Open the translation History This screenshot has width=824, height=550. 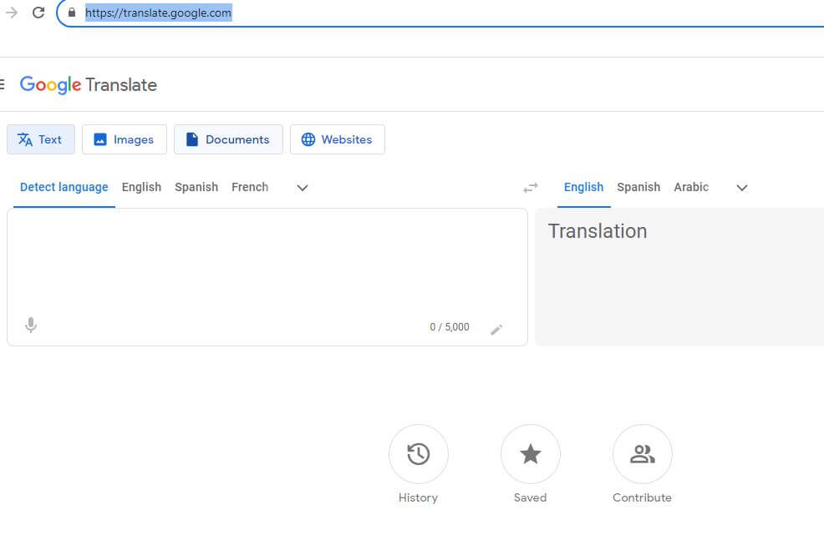point(419,454)
